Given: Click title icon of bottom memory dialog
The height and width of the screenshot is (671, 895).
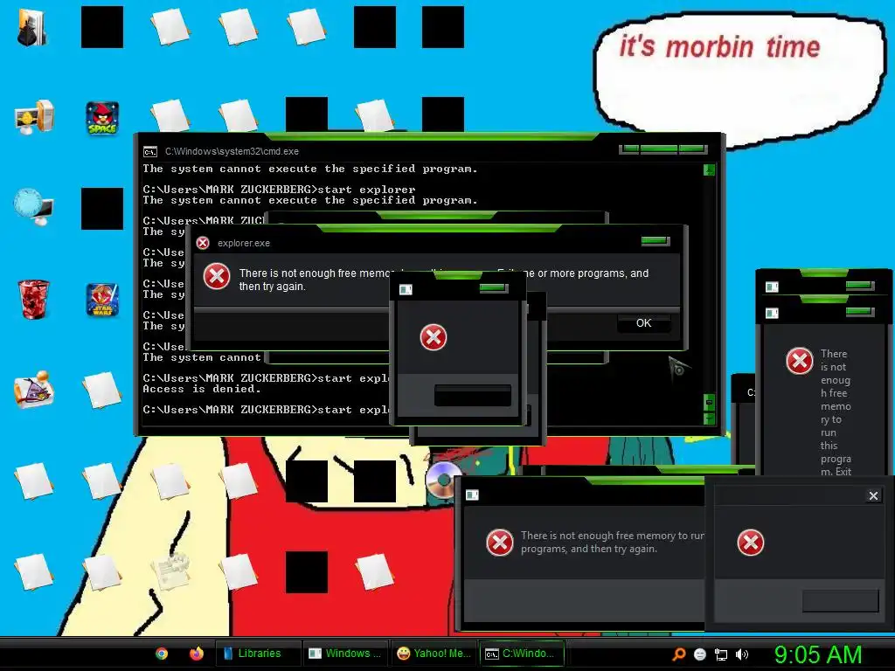Looking at the screenshot, I should point(472,495).
